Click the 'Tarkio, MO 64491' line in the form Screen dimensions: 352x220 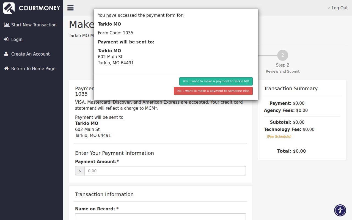tap(93, 136)
